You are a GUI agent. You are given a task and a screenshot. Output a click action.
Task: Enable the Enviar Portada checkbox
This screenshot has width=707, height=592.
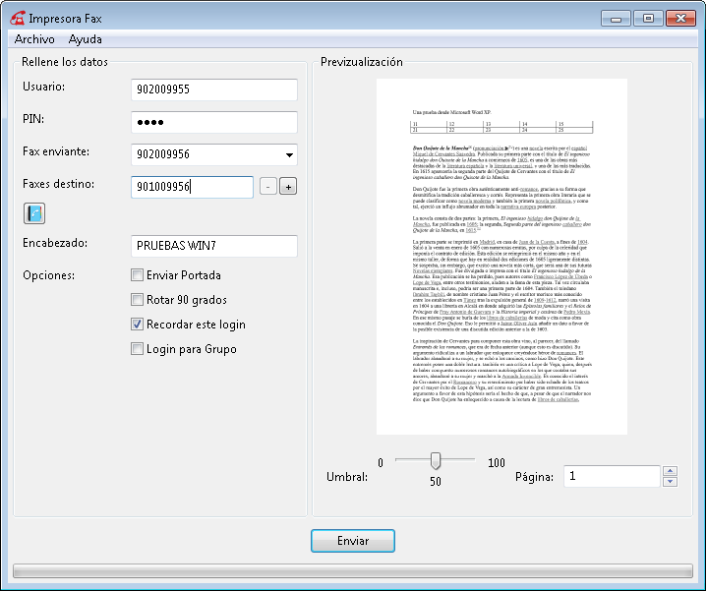(x=138, y=275)
